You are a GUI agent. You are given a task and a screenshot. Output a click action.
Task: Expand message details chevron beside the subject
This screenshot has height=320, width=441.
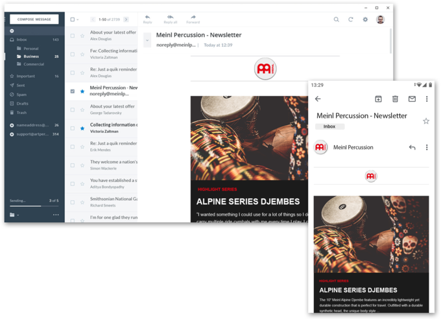click(x=147, y=40)
